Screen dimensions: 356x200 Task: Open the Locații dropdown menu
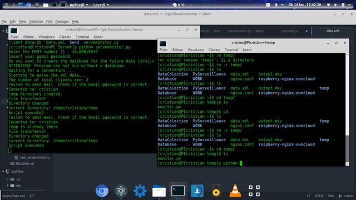pos(101,5)
